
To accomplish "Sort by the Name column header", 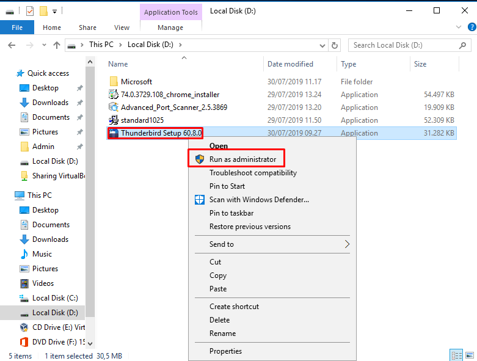I will [x=118, y=64].
